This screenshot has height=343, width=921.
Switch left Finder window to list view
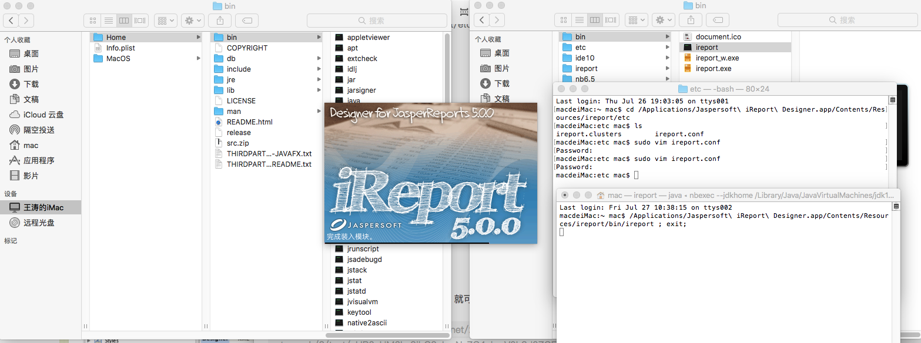(x=109, y=21)
